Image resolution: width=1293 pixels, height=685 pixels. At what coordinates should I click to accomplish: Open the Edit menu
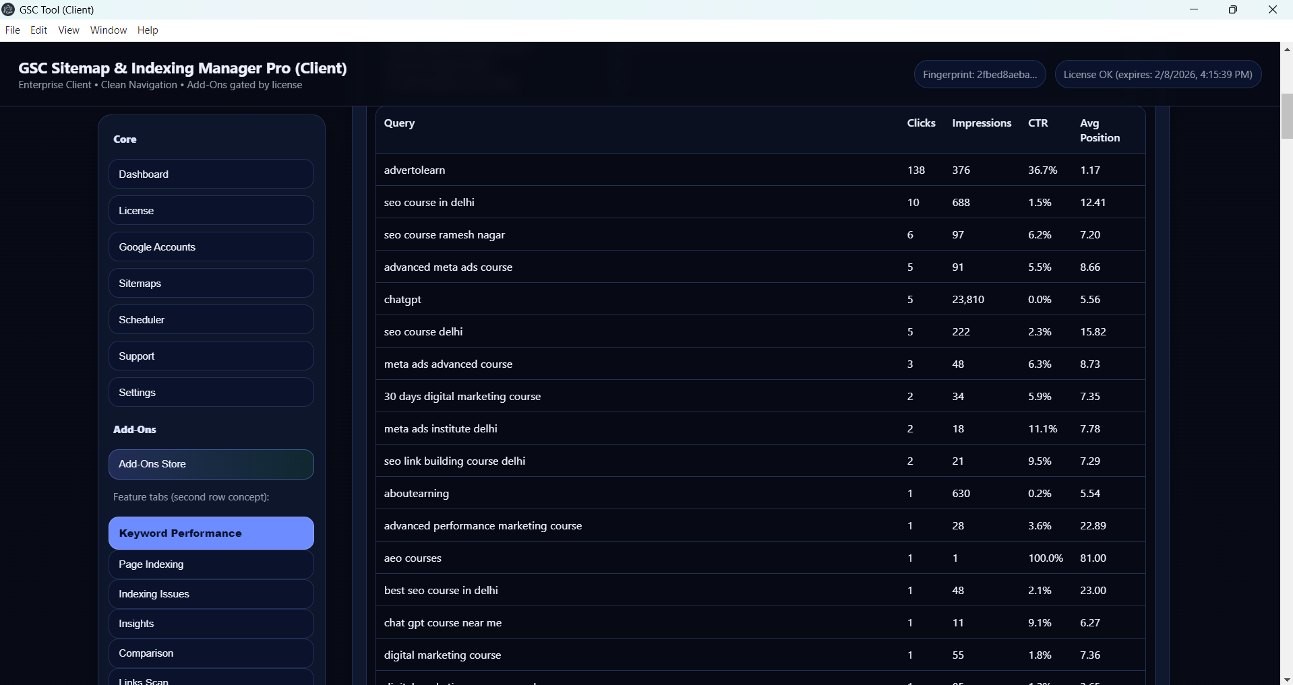[39, 30]
